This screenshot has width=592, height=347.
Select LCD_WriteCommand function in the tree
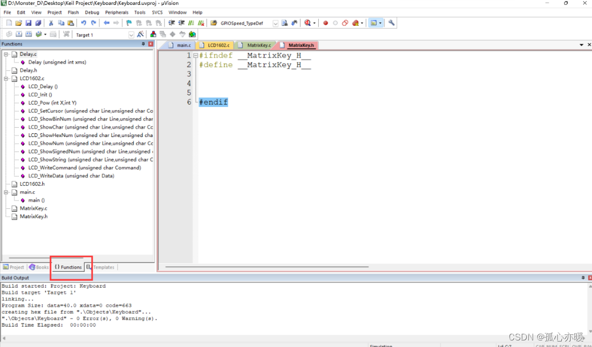pos(84,168)
